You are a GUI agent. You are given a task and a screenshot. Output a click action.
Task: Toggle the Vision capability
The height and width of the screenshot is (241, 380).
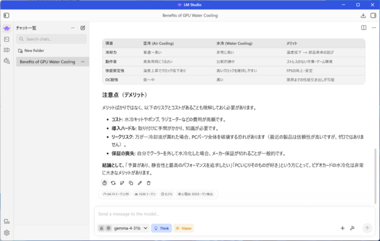[x=184, y=228]
